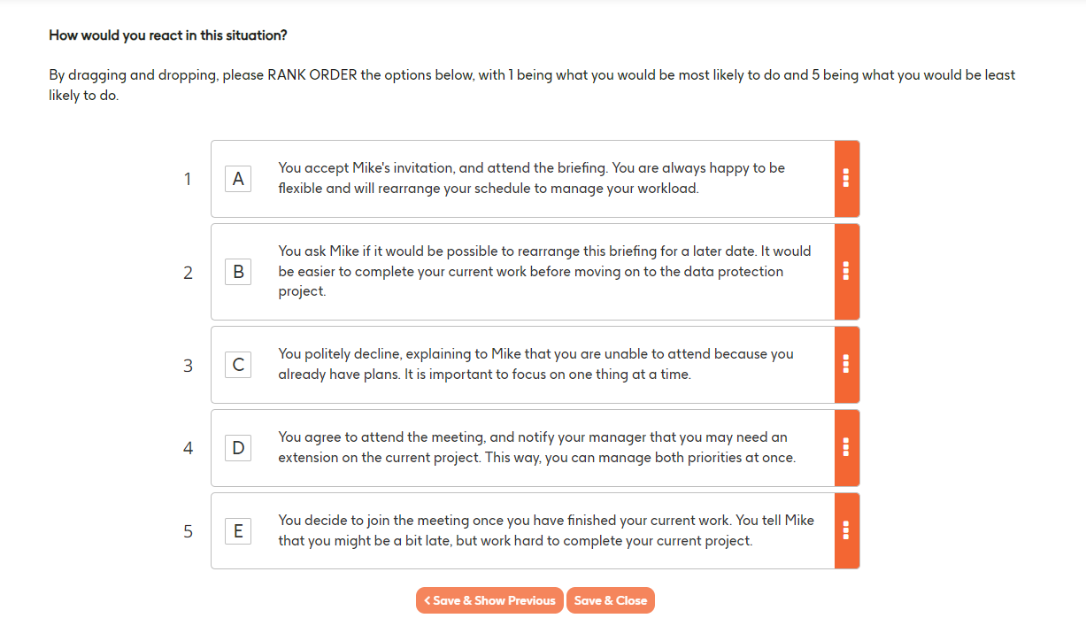Click rank number 1 beside option A
1086x626 pixels.
(188, 179)
